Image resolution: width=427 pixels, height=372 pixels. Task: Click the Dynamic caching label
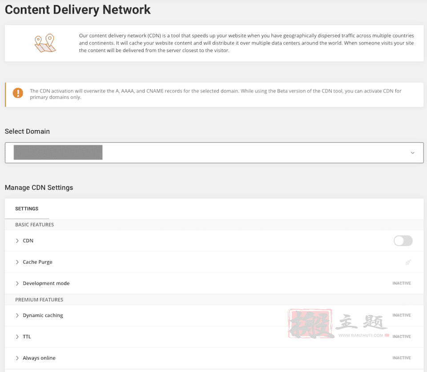click(43, 315)
